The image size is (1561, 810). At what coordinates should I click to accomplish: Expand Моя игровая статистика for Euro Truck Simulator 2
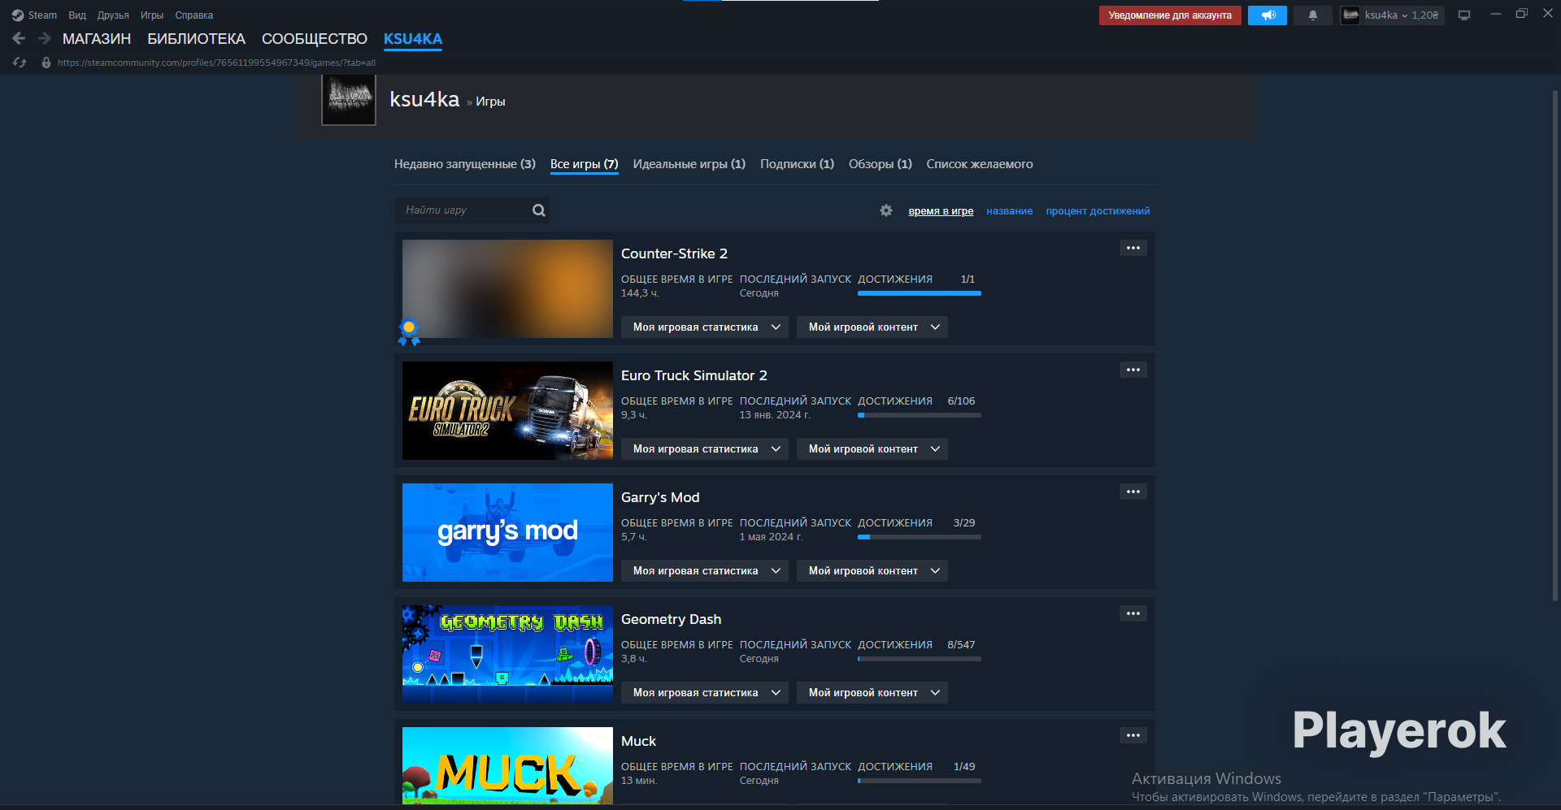[x=705, y=449]
